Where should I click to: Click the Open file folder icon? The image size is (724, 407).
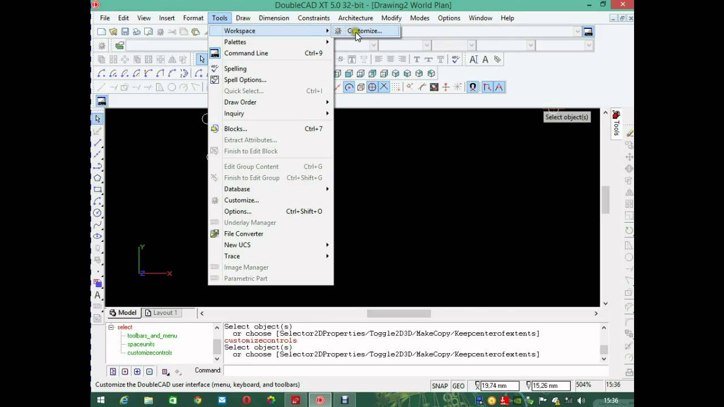tap(113, 32)
